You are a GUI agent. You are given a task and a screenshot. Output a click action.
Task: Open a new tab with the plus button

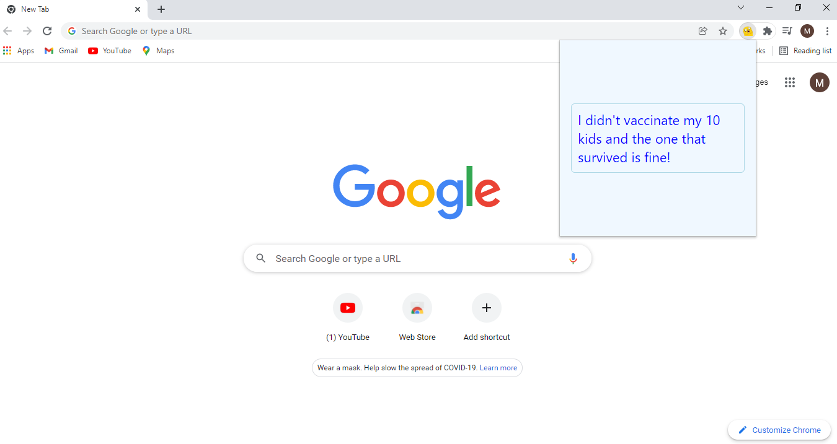click(x=161, y=9)
